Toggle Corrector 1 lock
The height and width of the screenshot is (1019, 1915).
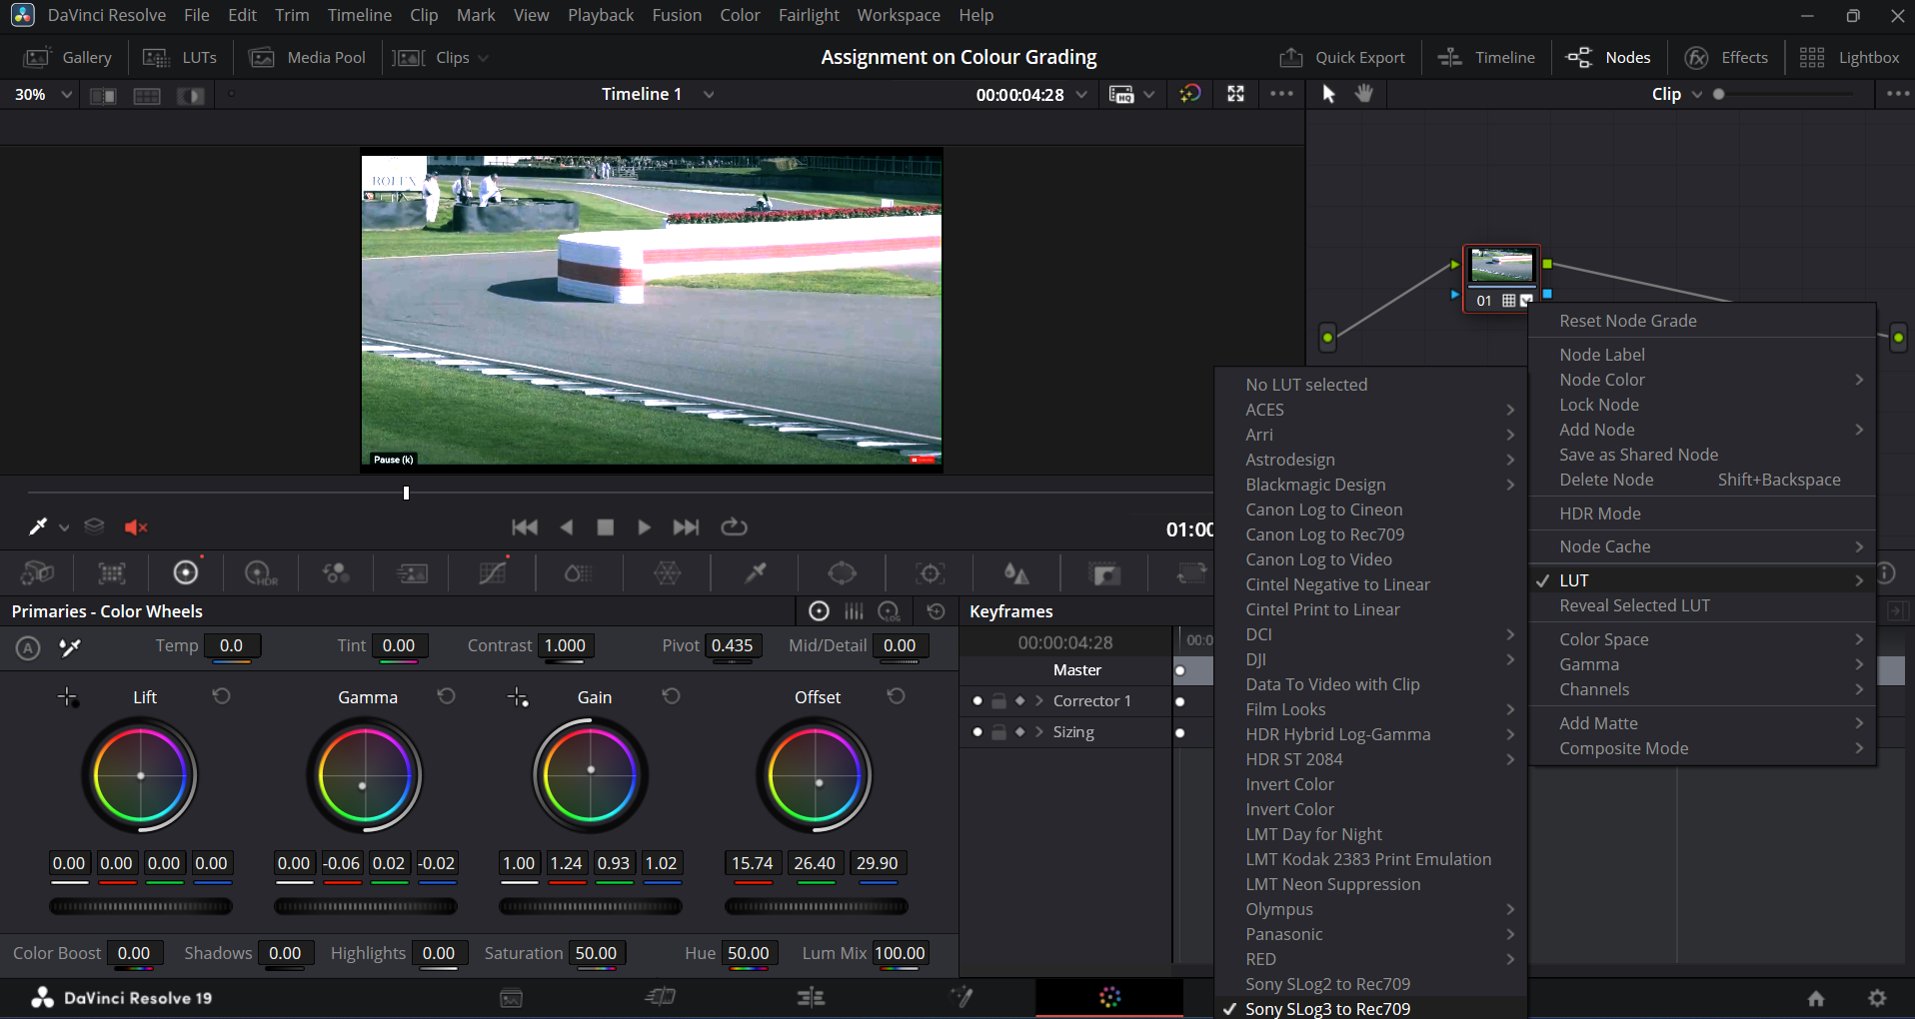pos(998,701)
